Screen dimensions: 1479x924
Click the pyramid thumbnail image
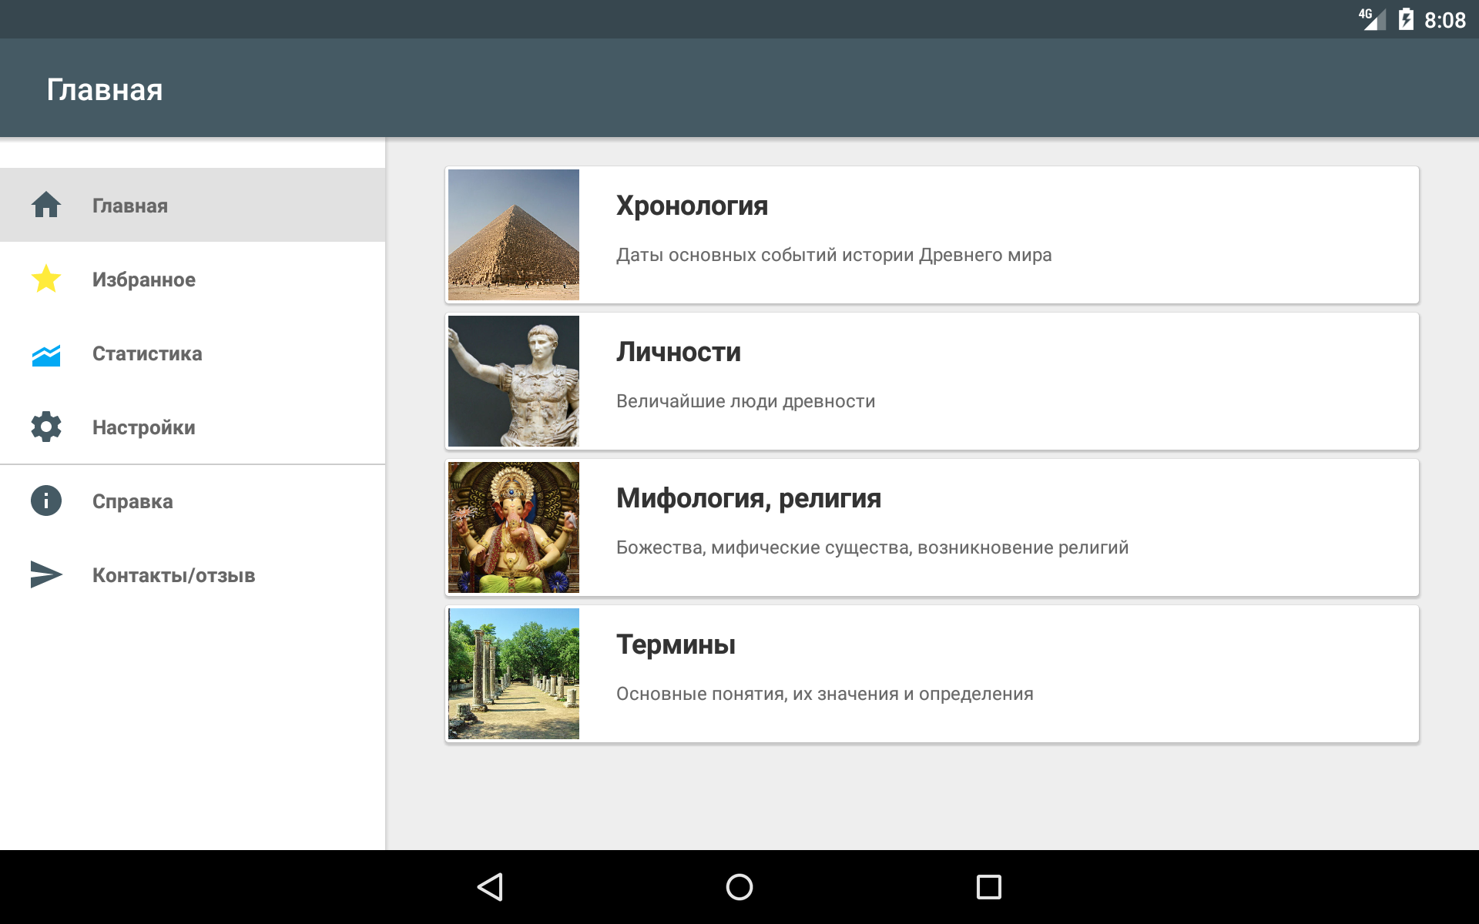pos(514,235)
